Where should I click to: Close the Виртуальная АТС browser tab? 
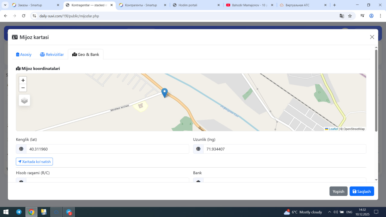pos(325,5)
